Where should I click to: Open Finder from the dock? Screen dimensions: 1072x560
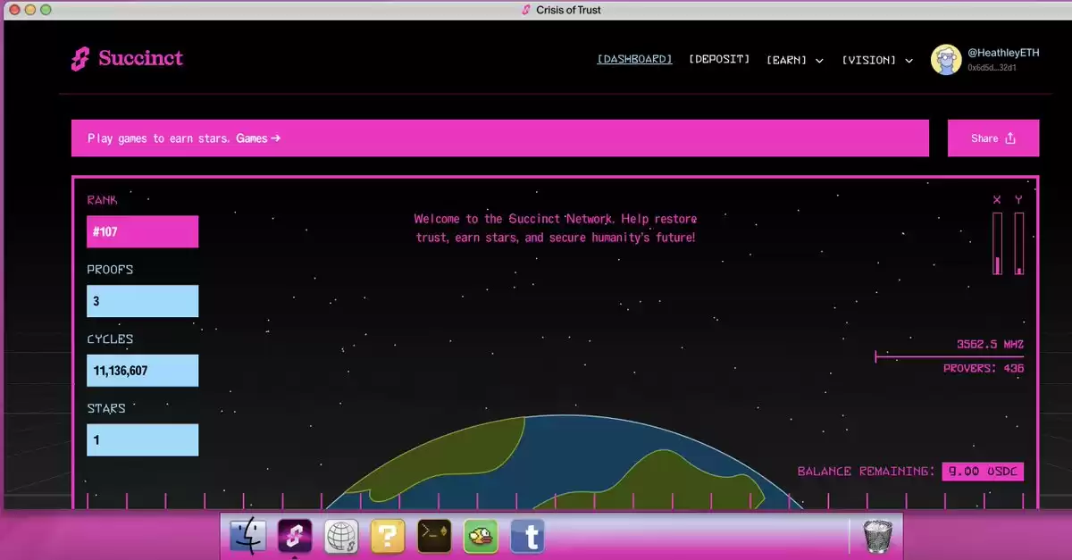[x=248, y=536]
